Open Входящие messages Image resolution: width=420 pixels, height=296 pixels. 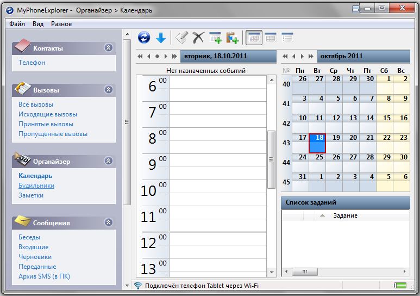34,247
